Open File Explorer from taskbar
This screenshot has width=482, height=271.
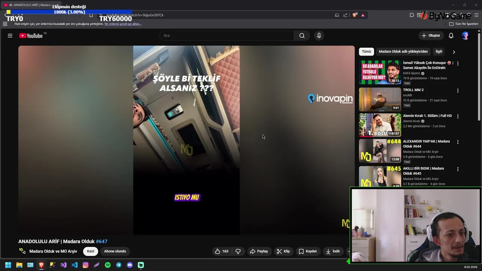click(19, 265)
